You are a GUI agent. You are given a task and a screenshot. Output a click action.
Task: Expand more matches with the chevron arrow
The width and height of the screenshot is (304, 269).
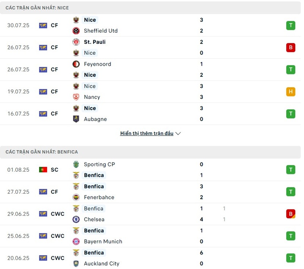(x=178, y=133)
